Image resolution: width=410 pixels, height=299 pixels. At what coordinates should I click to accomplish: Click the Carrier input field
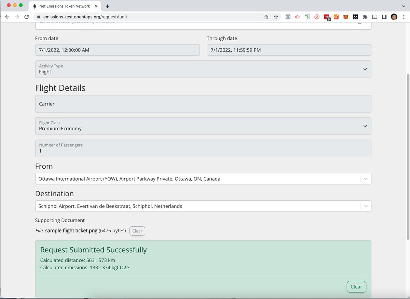click(x=203, y=104)
